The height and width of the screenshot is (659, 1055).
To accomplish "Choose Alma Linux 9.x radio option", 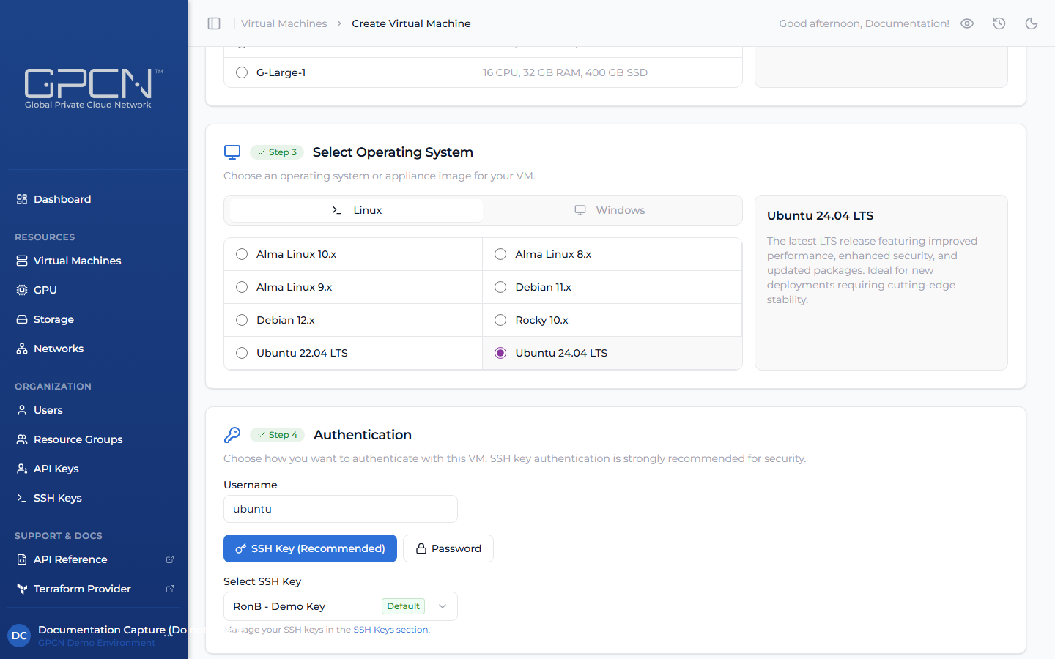I will (242, 287).
